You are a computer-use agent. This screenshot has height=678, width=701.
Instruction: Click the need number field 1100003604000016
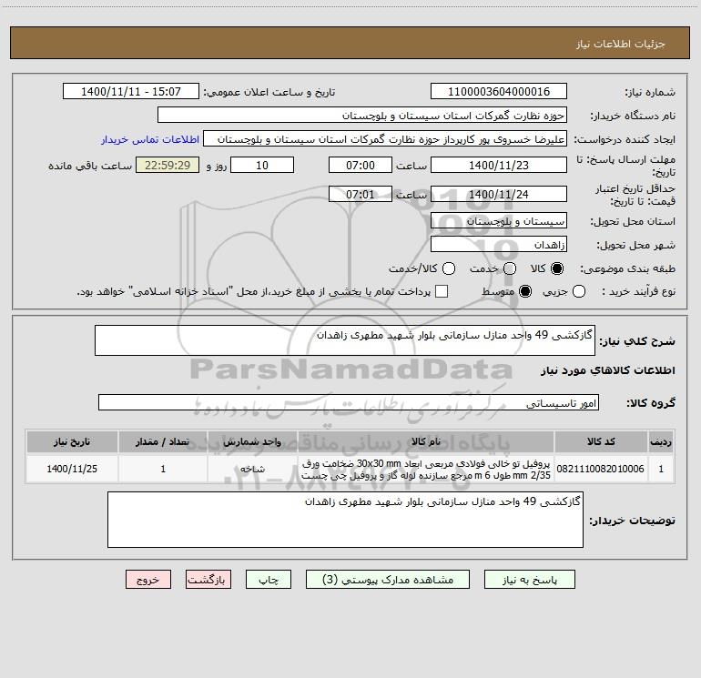click(x=499, y=91)
